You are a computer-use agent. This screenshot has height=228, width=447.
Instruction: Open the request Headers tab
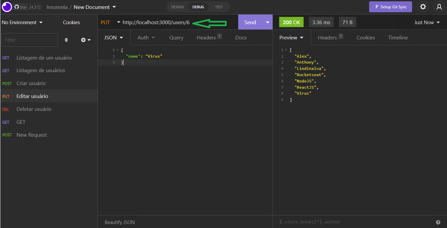click(209, 38)
